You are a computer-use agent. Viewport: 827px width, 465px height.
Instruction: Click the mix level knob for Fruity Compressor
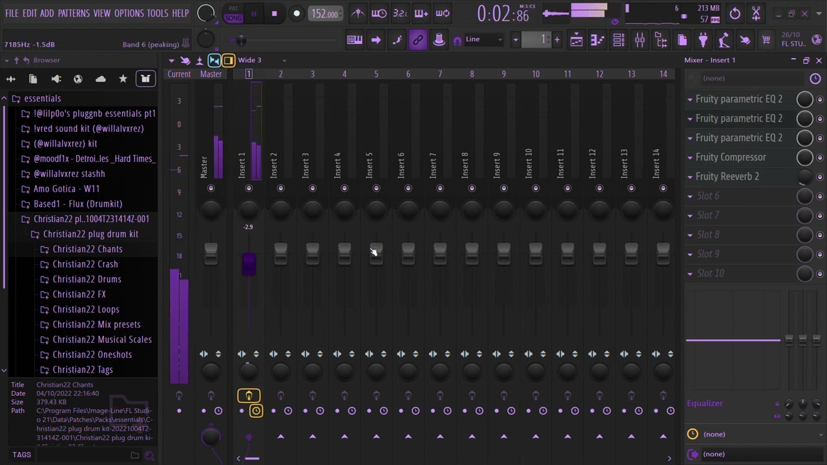click(804, 158)
